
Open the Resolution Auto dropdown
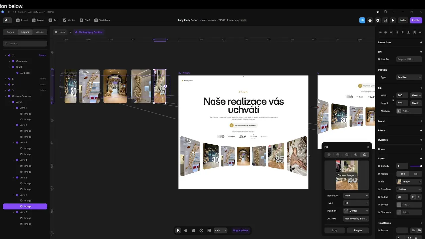tap(356, 196)
